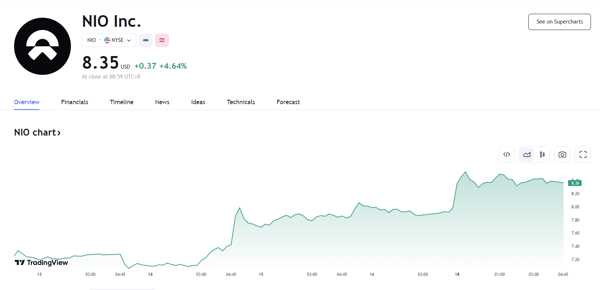Click the gray dash icon badge
Viewport: 600px width, 290px height.
coord(146,40)
